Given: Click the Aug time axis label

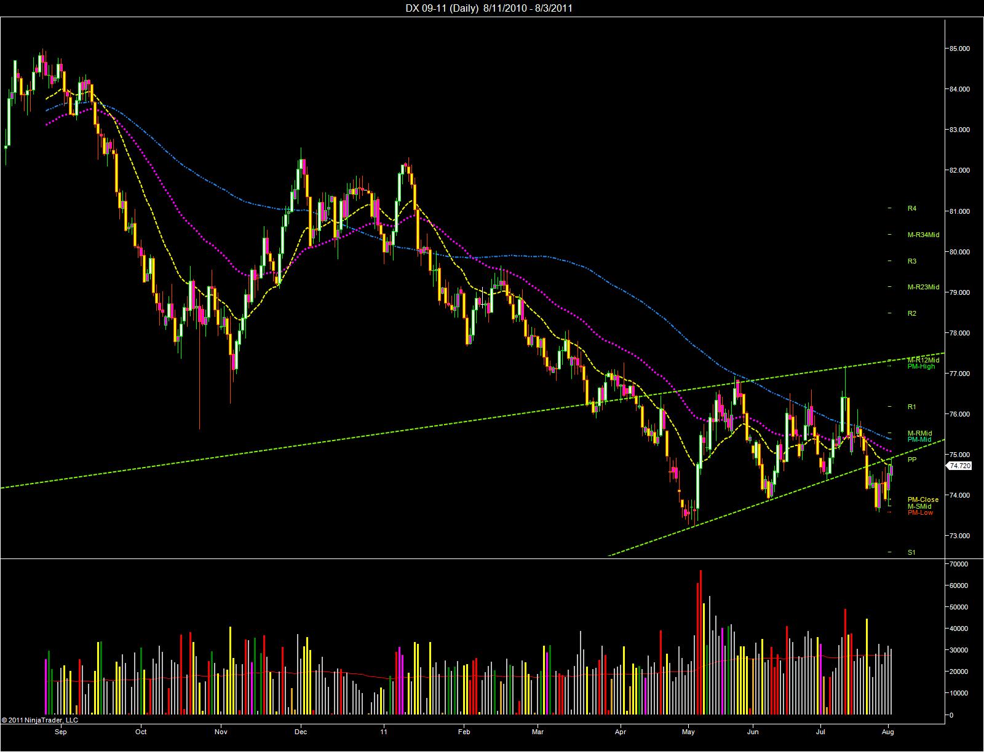Looking at the screenshot, I should 888,732.
